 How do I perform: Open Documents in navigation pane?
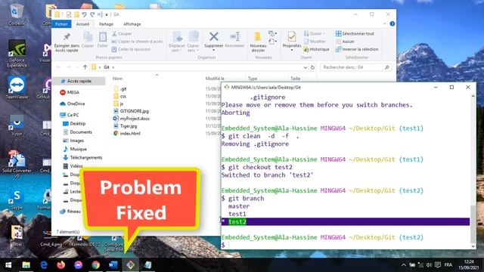(x=77, y=132)
